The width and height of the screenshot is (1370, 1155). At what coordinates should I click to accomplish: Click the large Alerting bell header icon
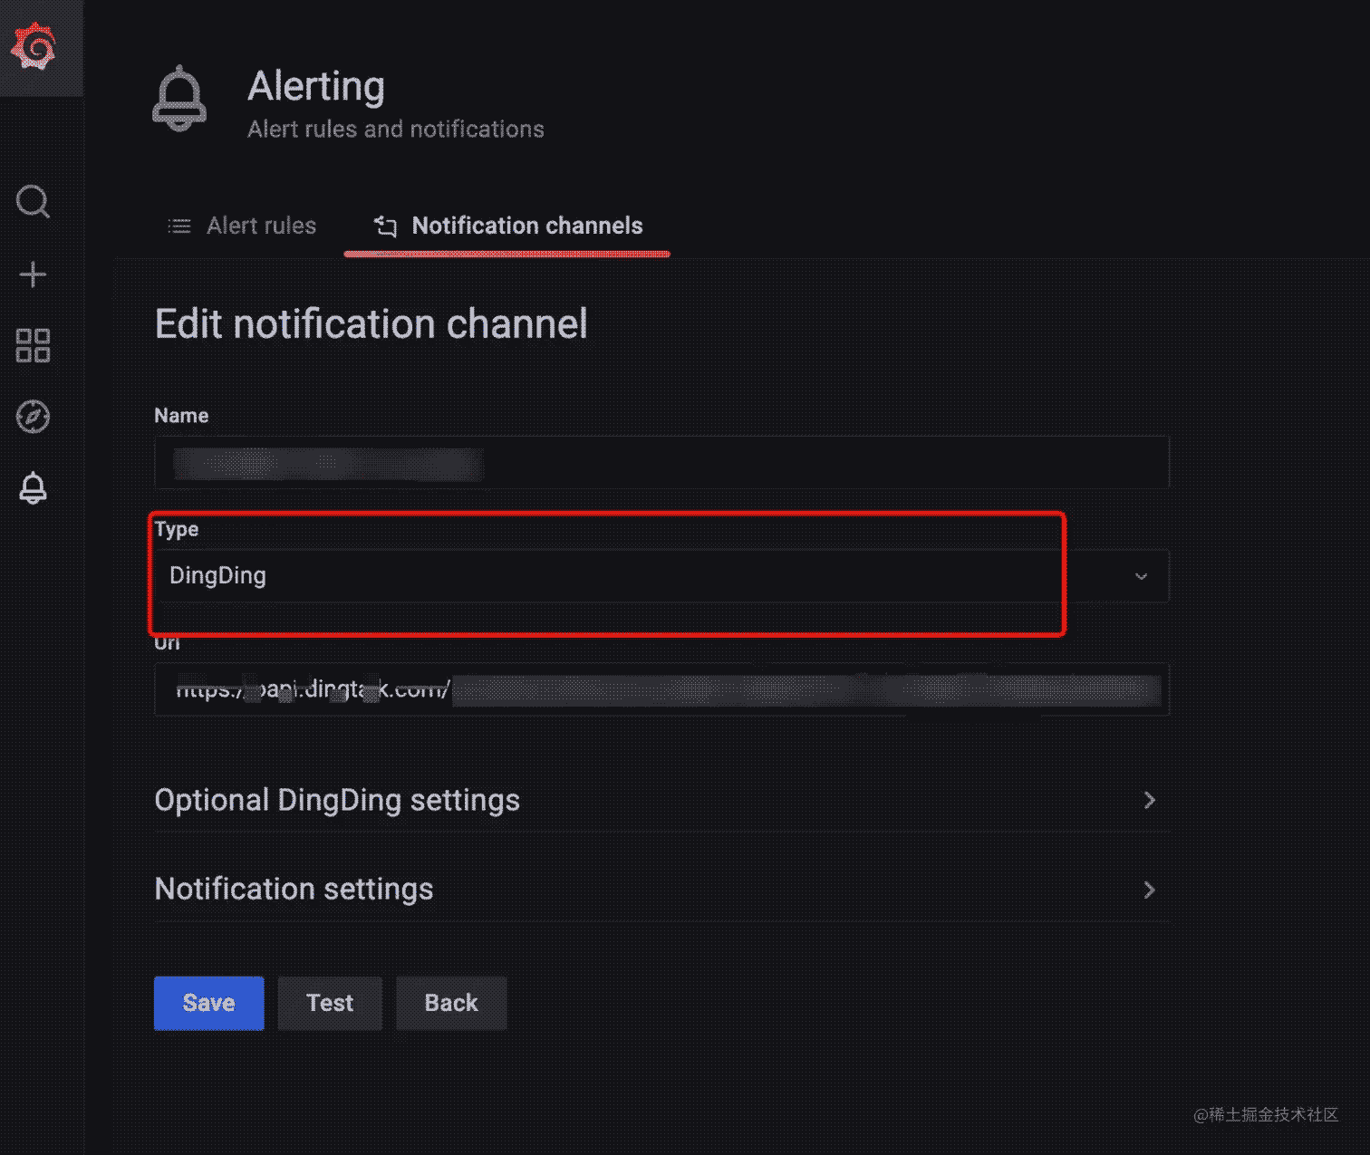(179, 98)
